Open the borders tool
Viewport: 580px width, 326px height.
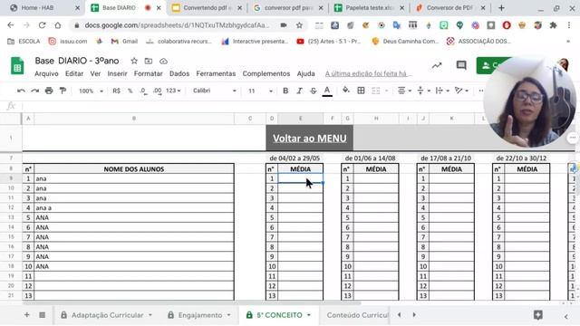361,91
